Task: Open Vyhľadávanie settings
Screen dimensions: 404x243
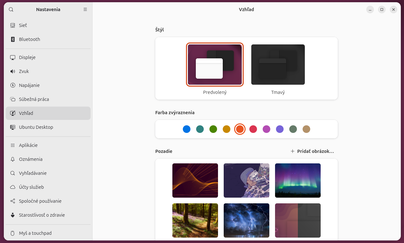Action: [x=48, y=173]
